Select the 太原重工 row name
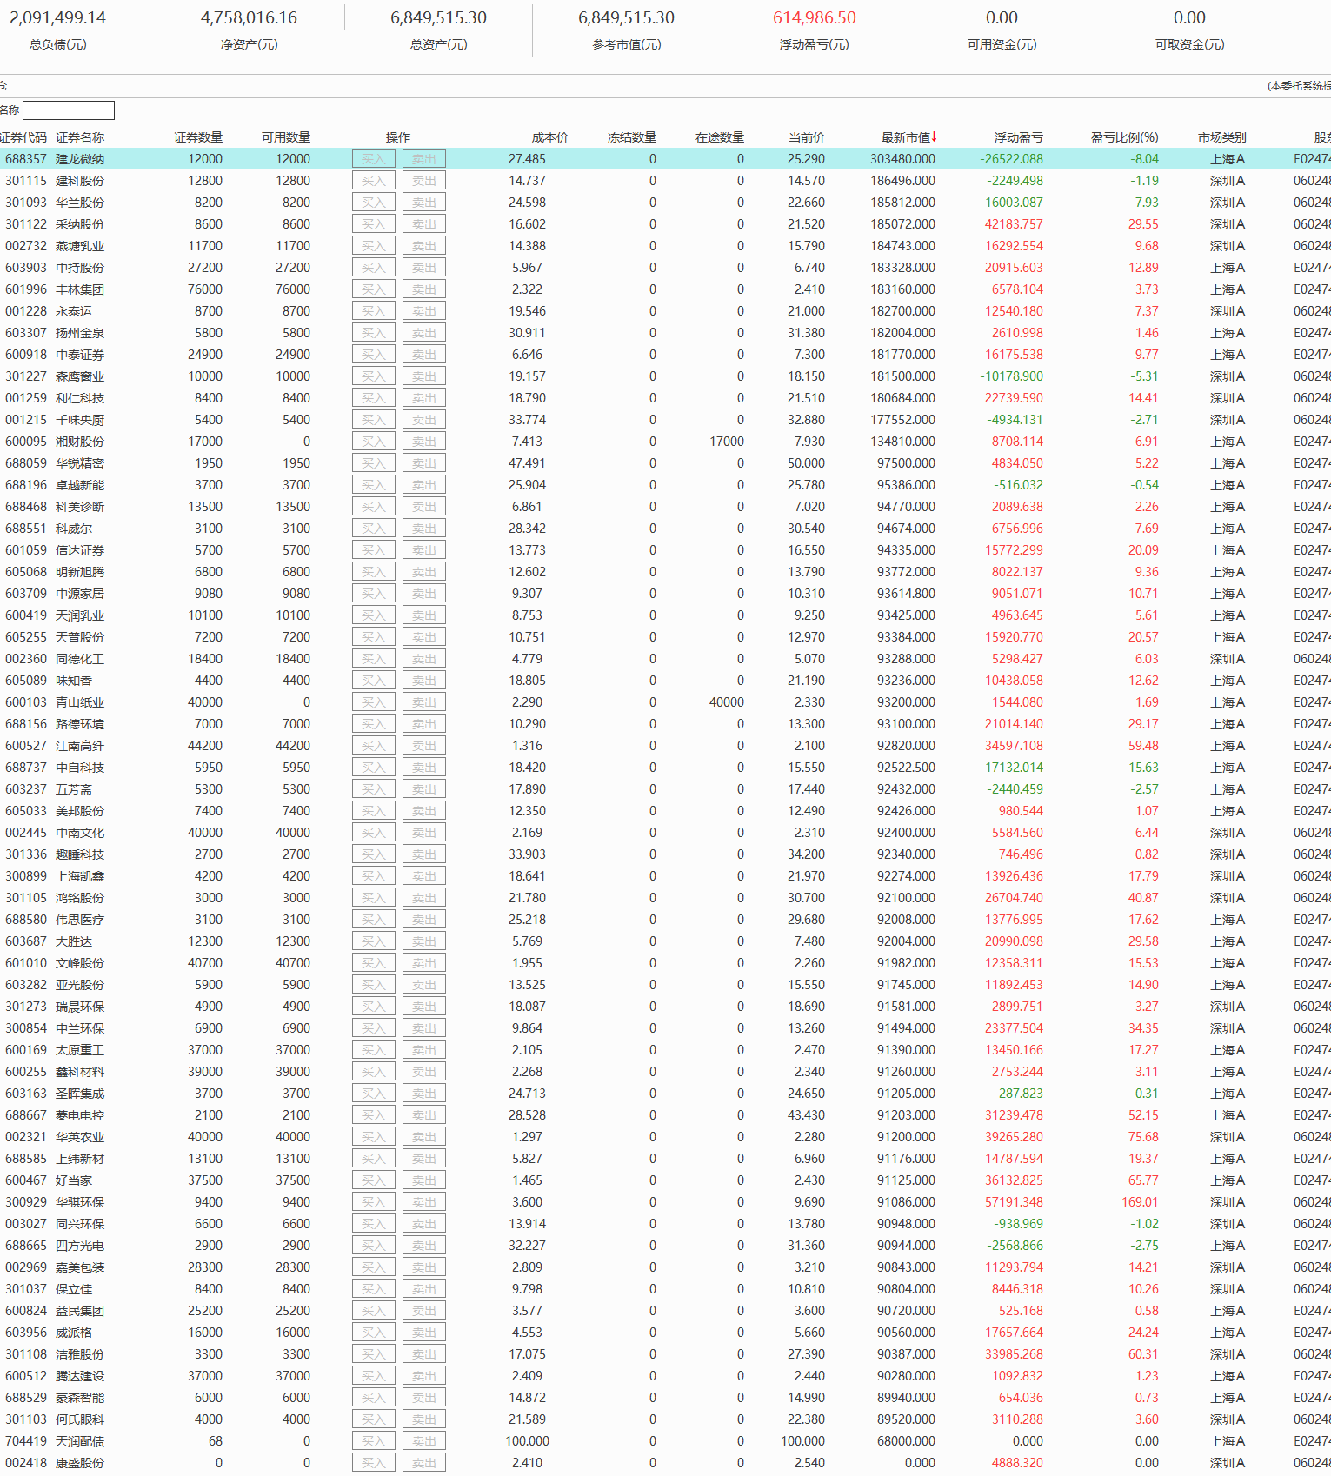The width and height of the screenshot is (1331, 1476). pos(80,1050)
